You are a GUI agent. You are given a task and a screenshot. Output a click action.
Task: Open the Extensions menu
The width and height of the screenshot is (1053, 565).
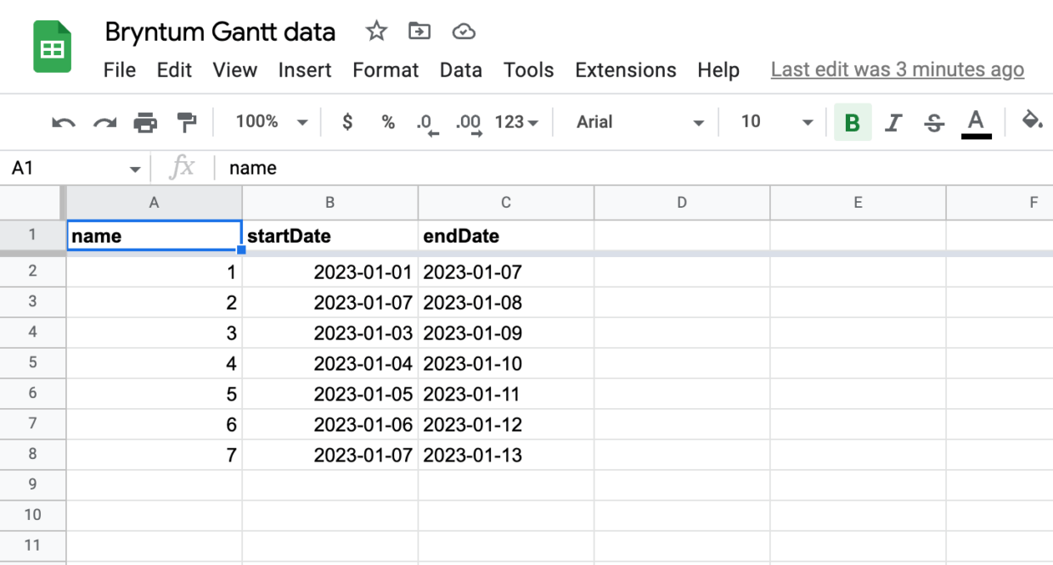(626, 70)
